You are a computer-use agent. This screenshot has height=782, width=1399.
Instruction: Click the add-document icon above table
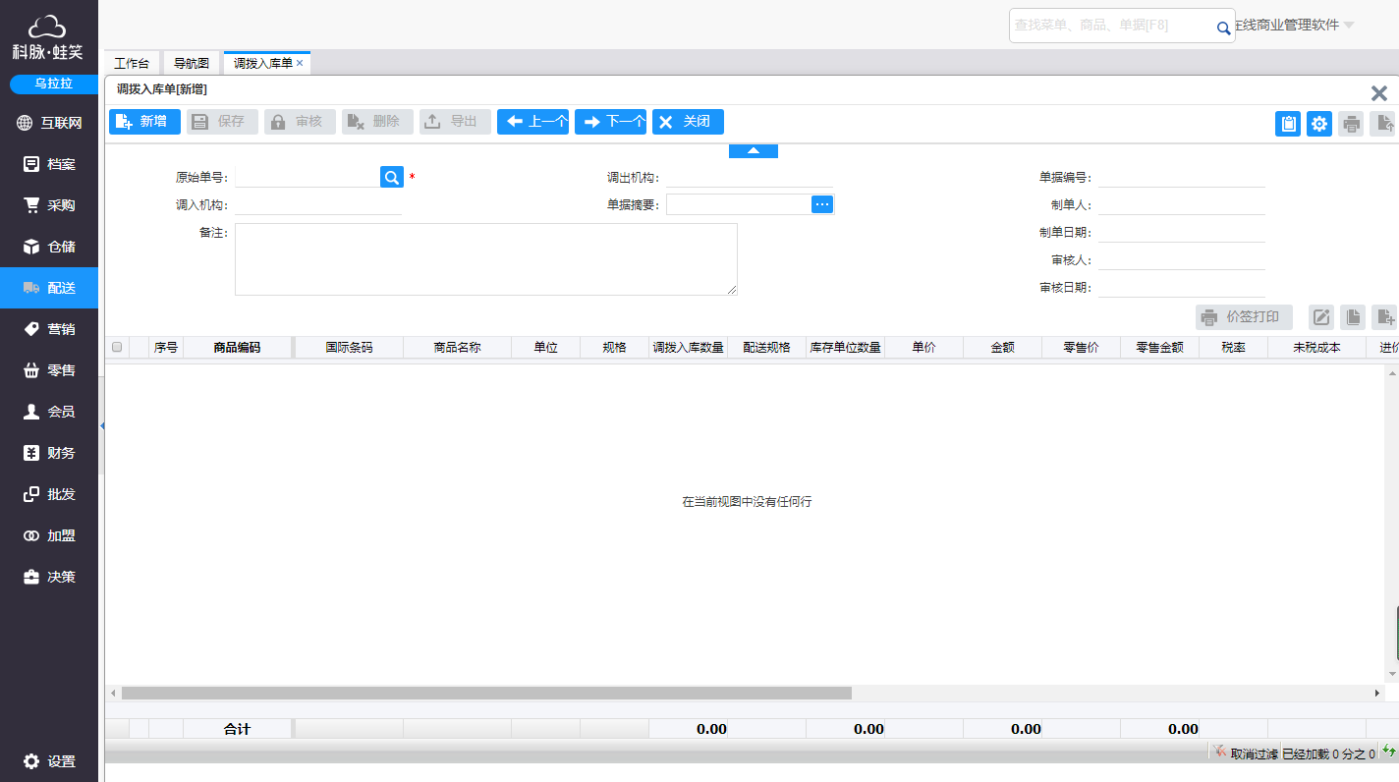(x=1384, y=317)
